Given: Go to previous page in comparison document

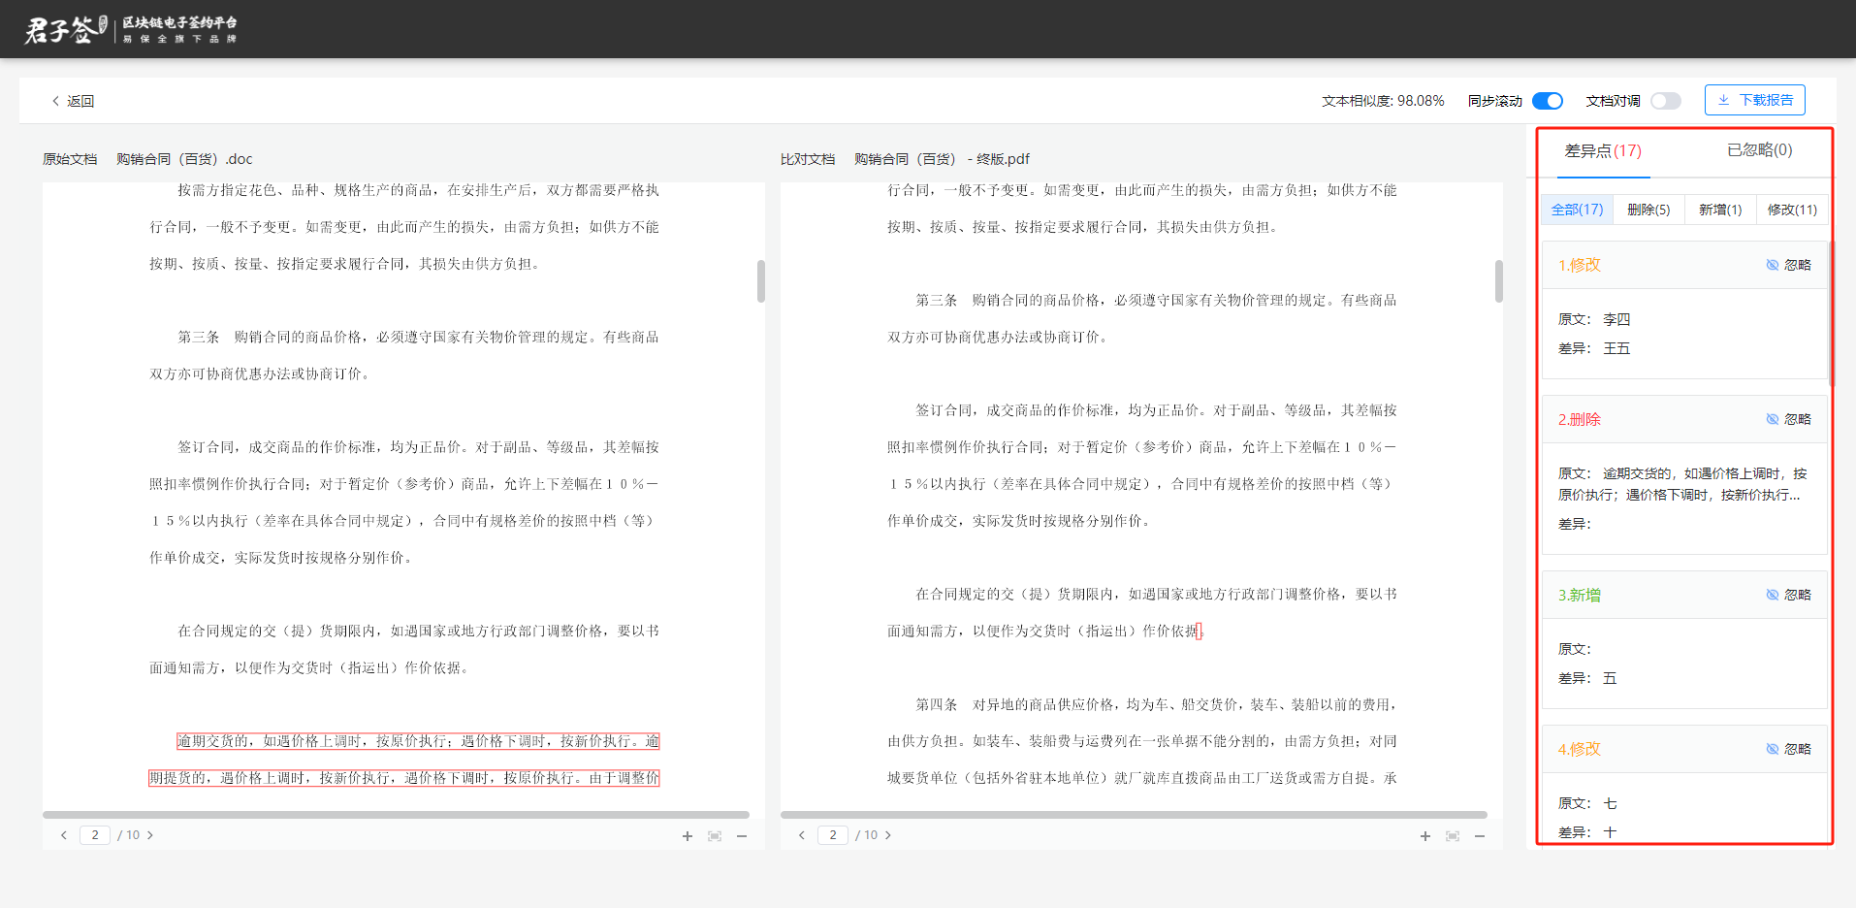Looking at the screenshot, I should (x=802, y=835).
